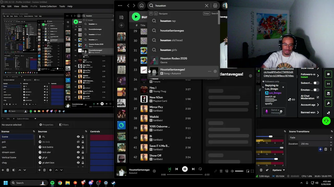Open Spotify browse icon next to search
The width and height of the screenshot is (334, 187).
pyautogui.click(x=215, y=5)
